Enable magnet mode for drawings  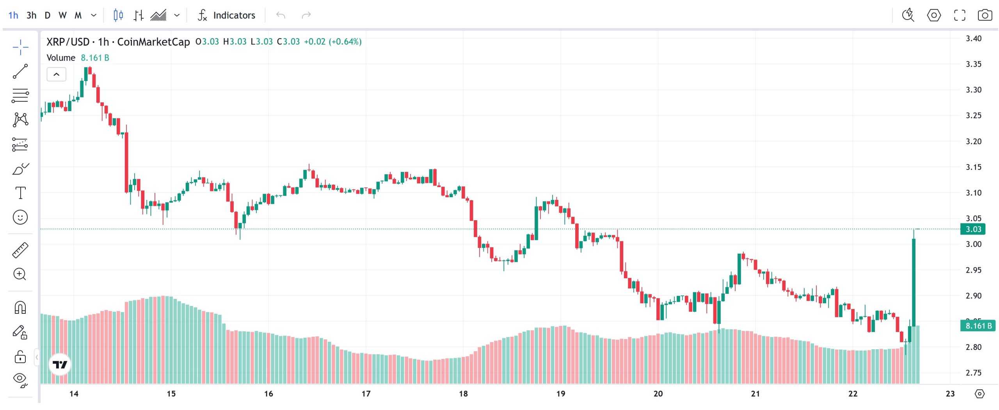(20, 308)
